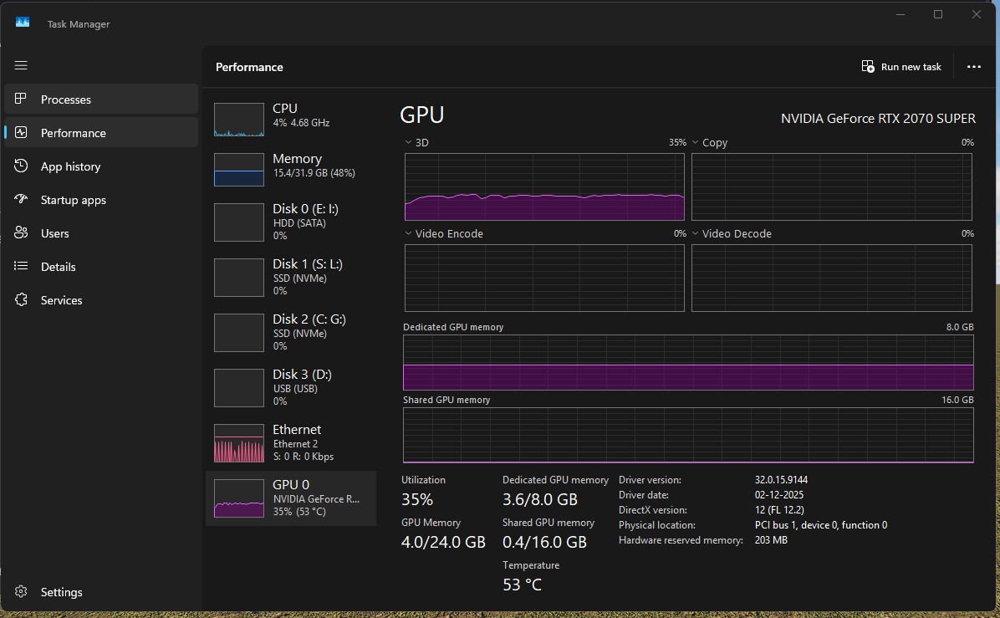1000x618 pixels.
Task: Open the Video Encode graph dropdown
Action: tap(408, 234)
